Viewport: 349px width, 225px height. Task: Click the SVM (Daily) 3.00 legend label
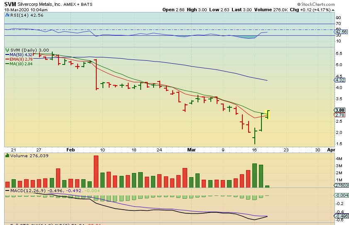(x=29, y=50)
